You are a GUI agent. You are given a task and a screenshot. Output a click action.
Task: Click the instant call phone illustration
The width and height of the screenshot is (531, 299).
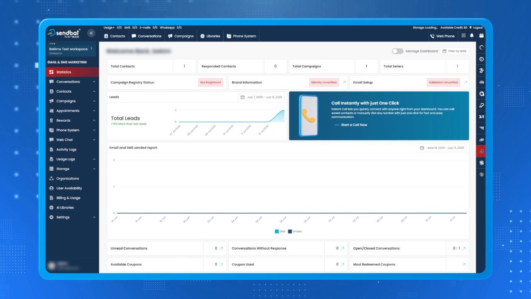pyautogui.click(x=308, y=116)
